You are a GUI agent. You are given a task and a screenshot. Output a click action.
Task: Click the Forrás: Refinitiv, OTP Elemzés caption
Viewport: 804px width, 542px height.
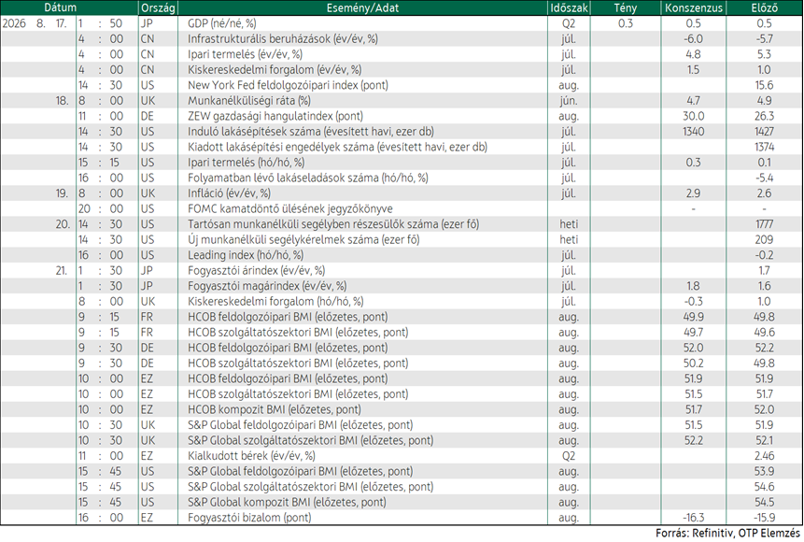(727, 534)
